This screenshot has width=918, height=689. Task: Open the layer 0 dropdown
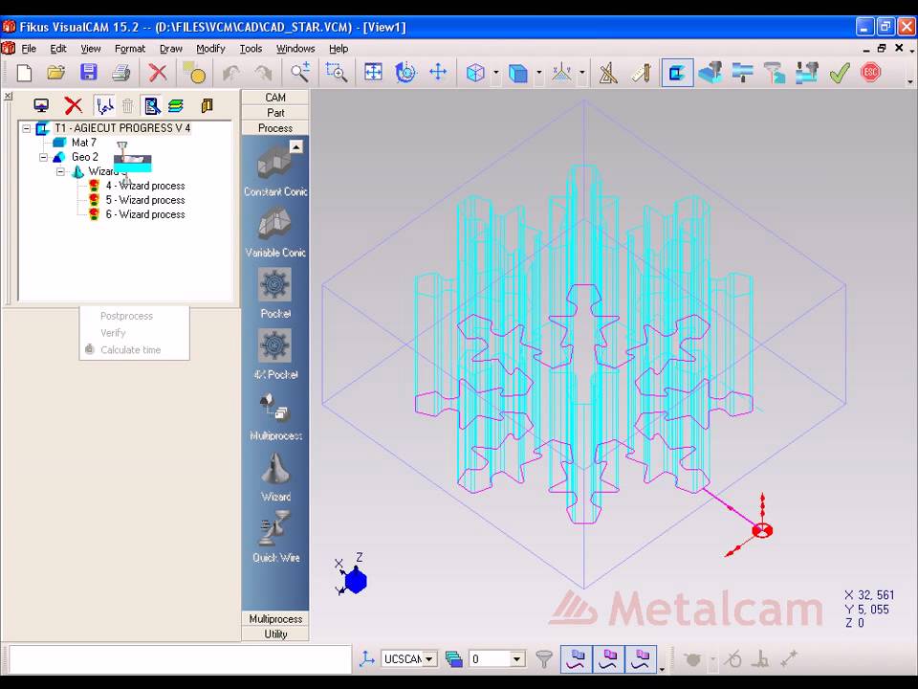point(517,659)
